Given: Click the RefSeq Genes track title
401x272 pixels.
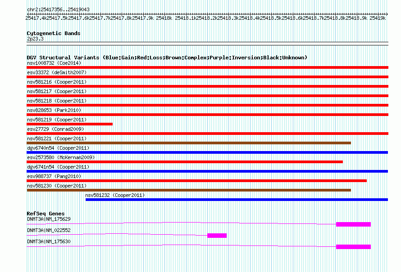Looking at the screenshot, I should click(46, 214).
